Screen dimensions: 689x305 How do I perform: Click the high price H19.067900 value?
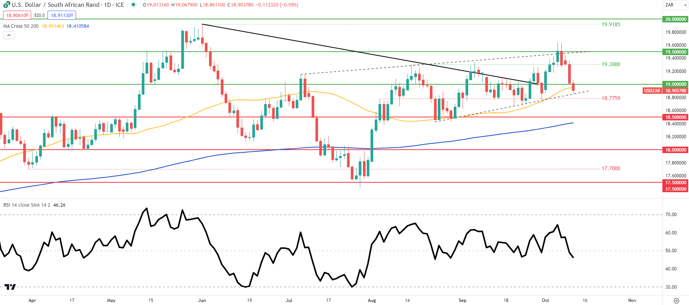[184, 5]
